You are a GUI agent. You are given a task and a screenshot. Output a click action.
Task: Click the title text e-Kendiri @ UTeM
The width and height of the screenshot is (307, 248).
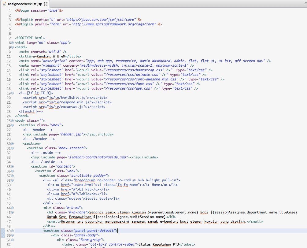coord(49,56)
